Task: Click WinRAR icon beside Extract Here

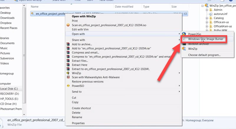Action: pos(68,65)
